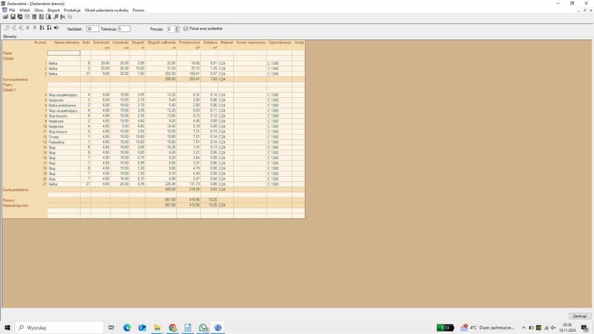The width and height of the screenshot is (594, 334).
Task: Click the Kubatura column header
Action: pyautogui.click(x=210, y=42)
